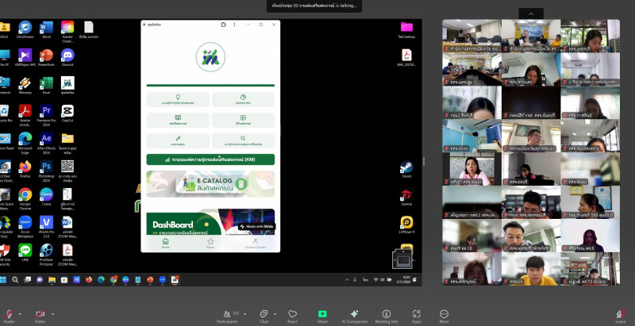Click the green (KM) system button
Screen dimensions: 635x326
point(210,159)
